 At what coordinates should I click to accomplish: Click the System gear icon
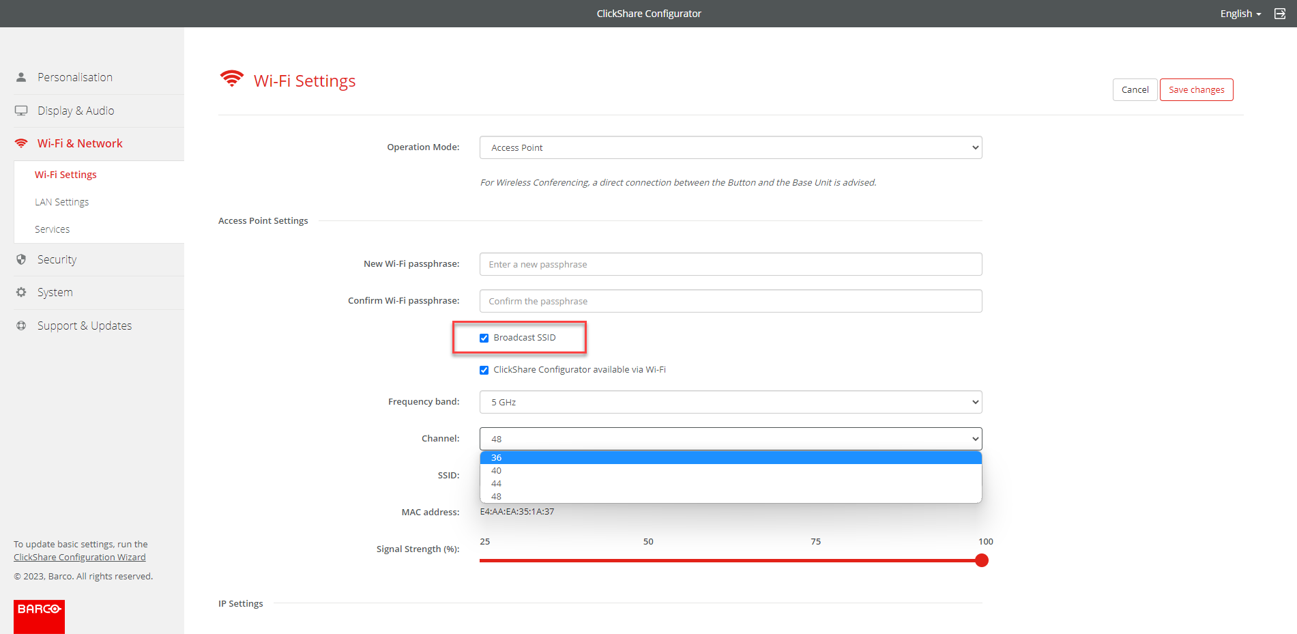click(21, 292)
